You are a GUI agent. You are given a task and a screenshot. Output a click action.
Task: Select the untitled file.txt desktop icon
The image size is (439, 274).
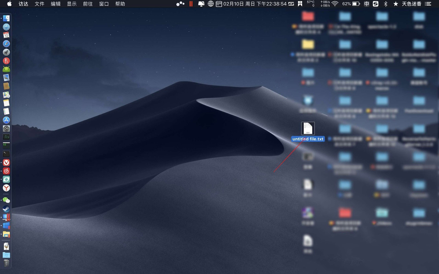tap(308, 128)
